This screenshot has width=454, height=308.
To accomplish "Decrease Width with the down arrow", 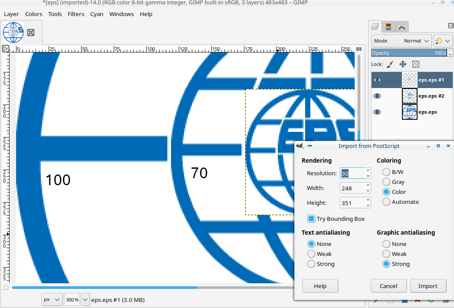I will click(x=368, y=191).
